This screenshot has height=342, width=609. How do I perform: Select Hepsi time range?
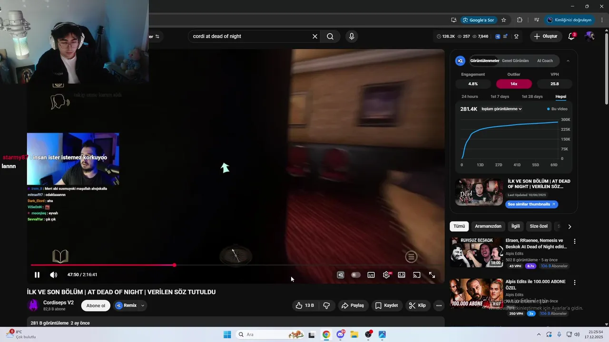pos(561,96)
